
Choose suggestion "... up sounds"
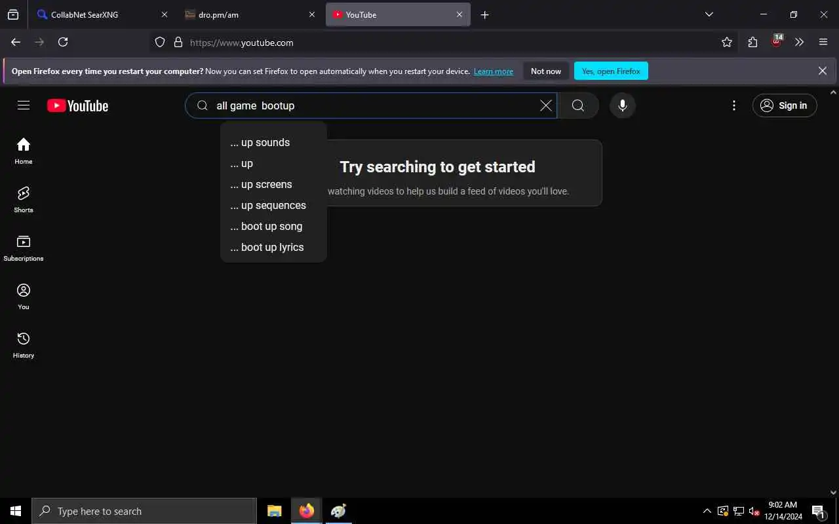(x=273, y=142)
